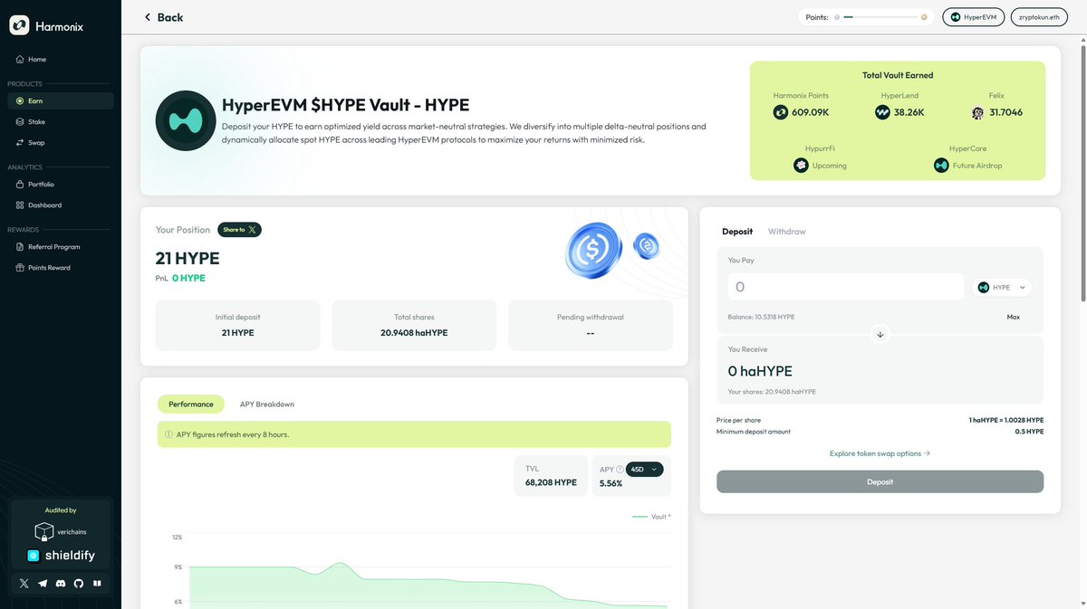
Task: Click the HypurrFi Upcoming icon
Action: point(801,166)
